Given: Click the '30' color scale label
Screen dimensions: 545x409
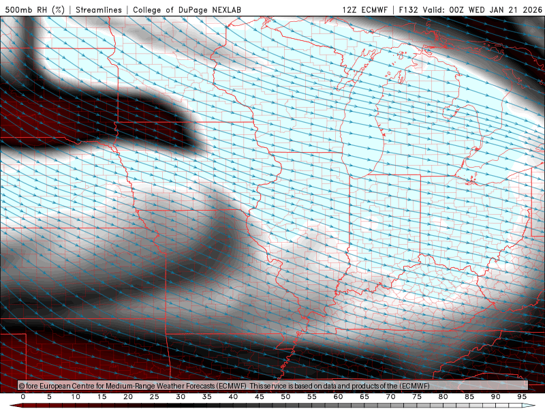Looking at the screenshot, I should click(181, 397).
